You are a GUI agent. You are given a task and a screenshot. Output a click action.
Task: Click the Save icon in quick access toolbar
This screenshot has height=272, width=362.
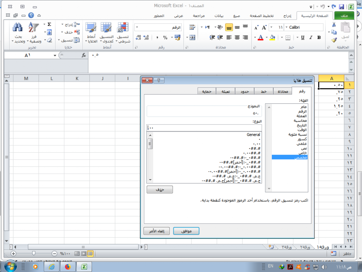tap(341, 7)
